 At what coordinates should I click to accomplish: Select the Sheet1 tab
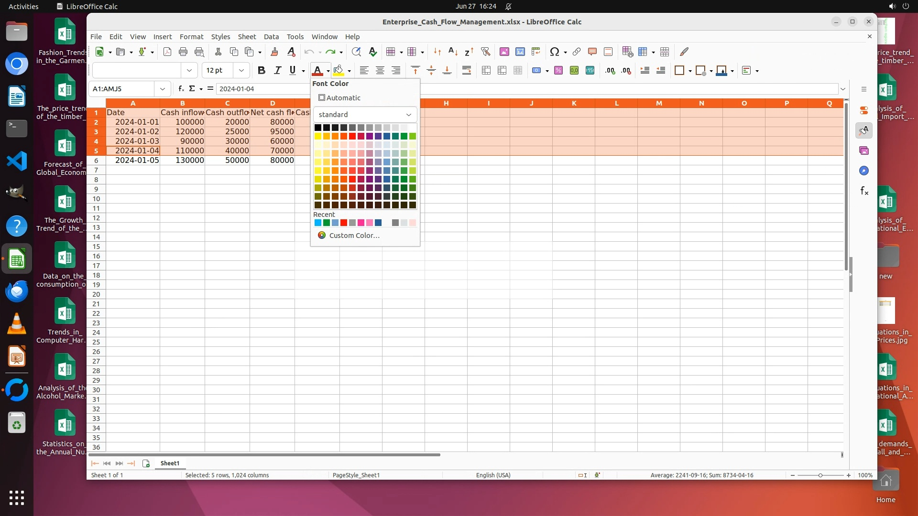coord(170,463)
